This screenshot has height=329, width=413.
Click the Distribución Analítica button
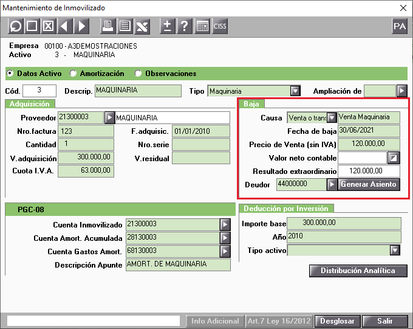tap(358, 271)
